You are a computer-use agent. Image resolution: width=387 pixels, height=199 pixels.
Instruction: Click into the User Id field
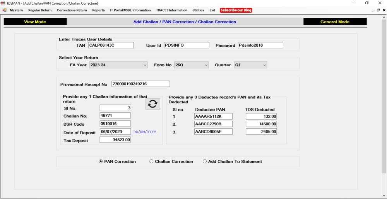click(187, 45)
